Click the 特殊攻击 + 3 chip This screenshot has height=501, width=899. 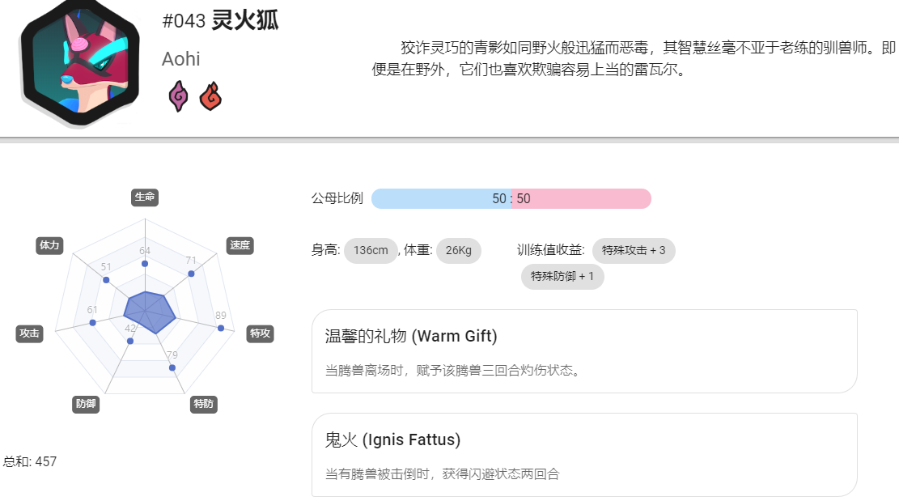coord(634,251)
